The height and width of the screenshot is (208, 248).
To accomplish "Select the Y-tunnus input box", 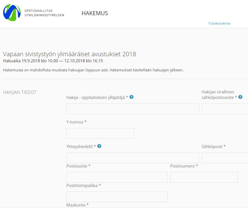I will click(x=100, y=133).
